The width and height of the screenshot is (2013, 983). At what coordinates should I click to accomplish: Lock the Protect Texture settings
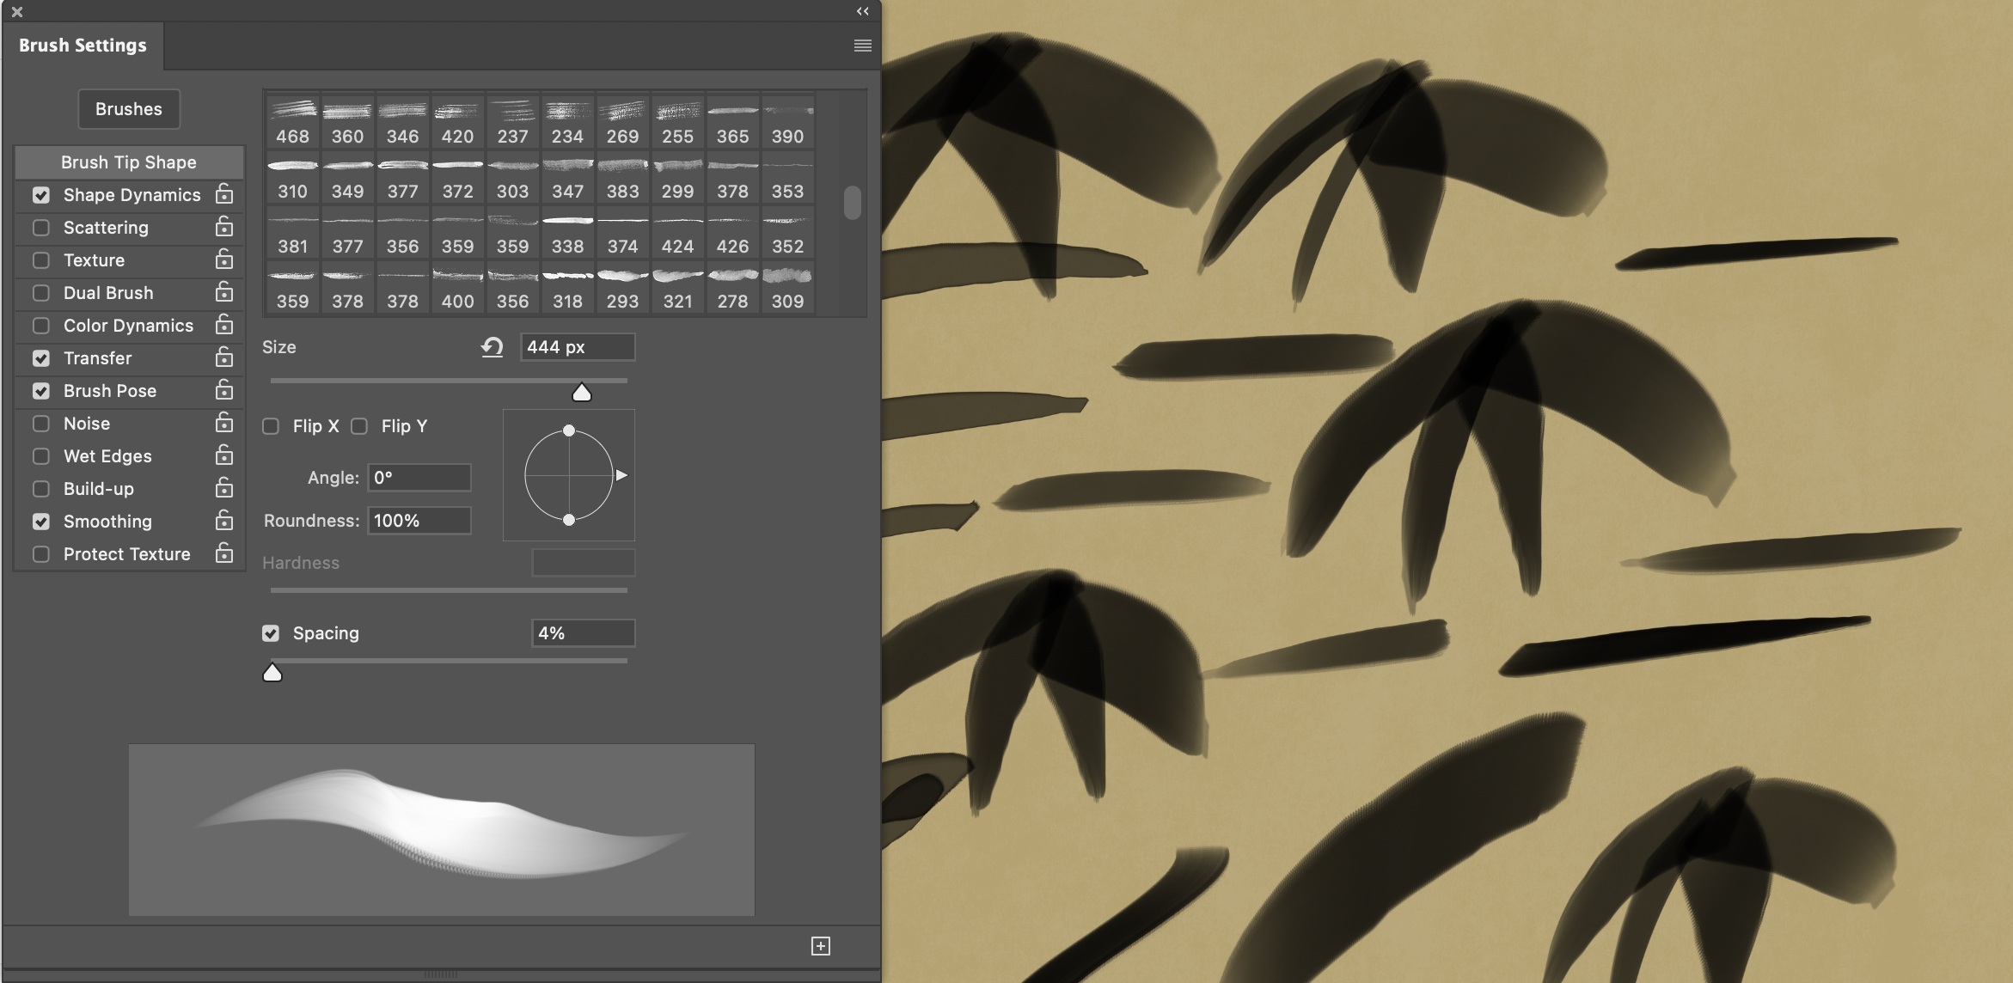click(223, 554)
